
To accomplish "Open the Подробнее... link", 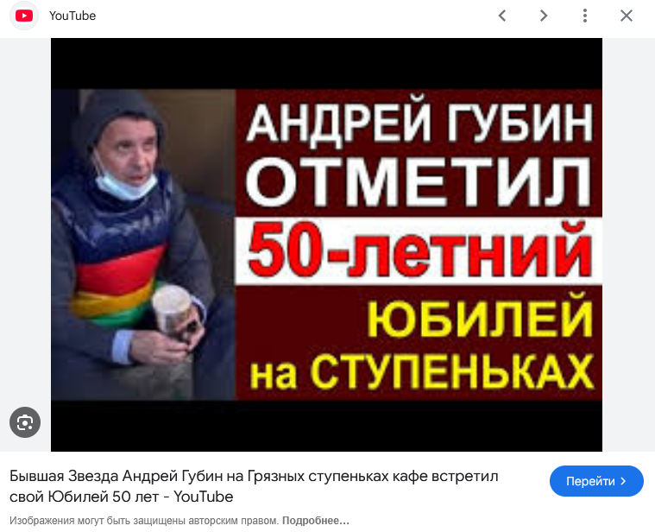I will [315, 521].
